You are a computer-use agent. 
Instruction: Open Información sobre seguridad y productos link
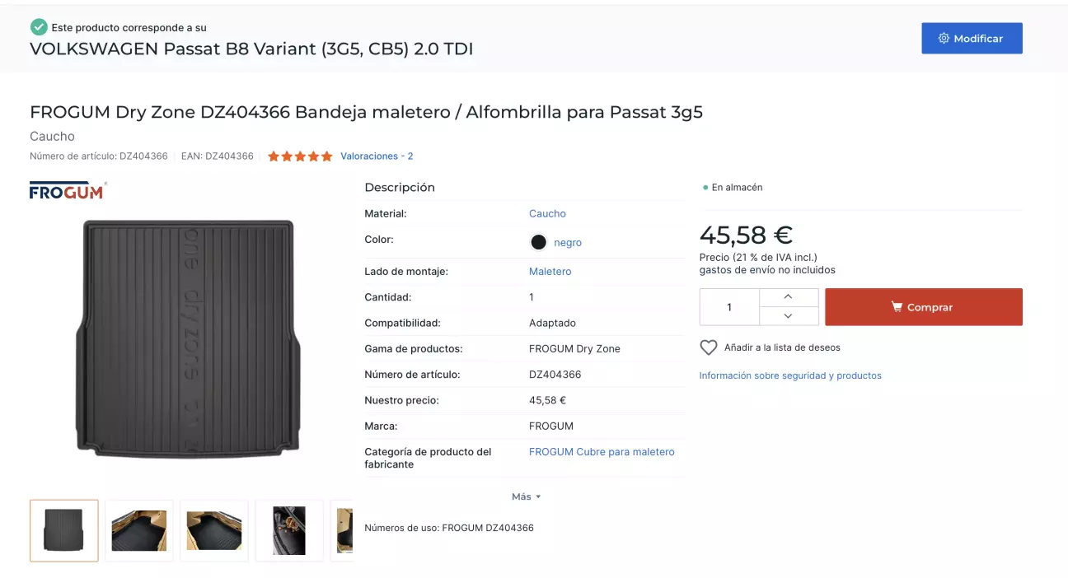click(x=790, y=375)
